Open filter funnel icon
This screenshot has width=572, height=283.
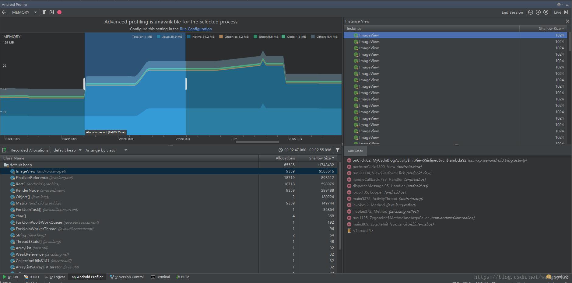(x=338, y=150)
